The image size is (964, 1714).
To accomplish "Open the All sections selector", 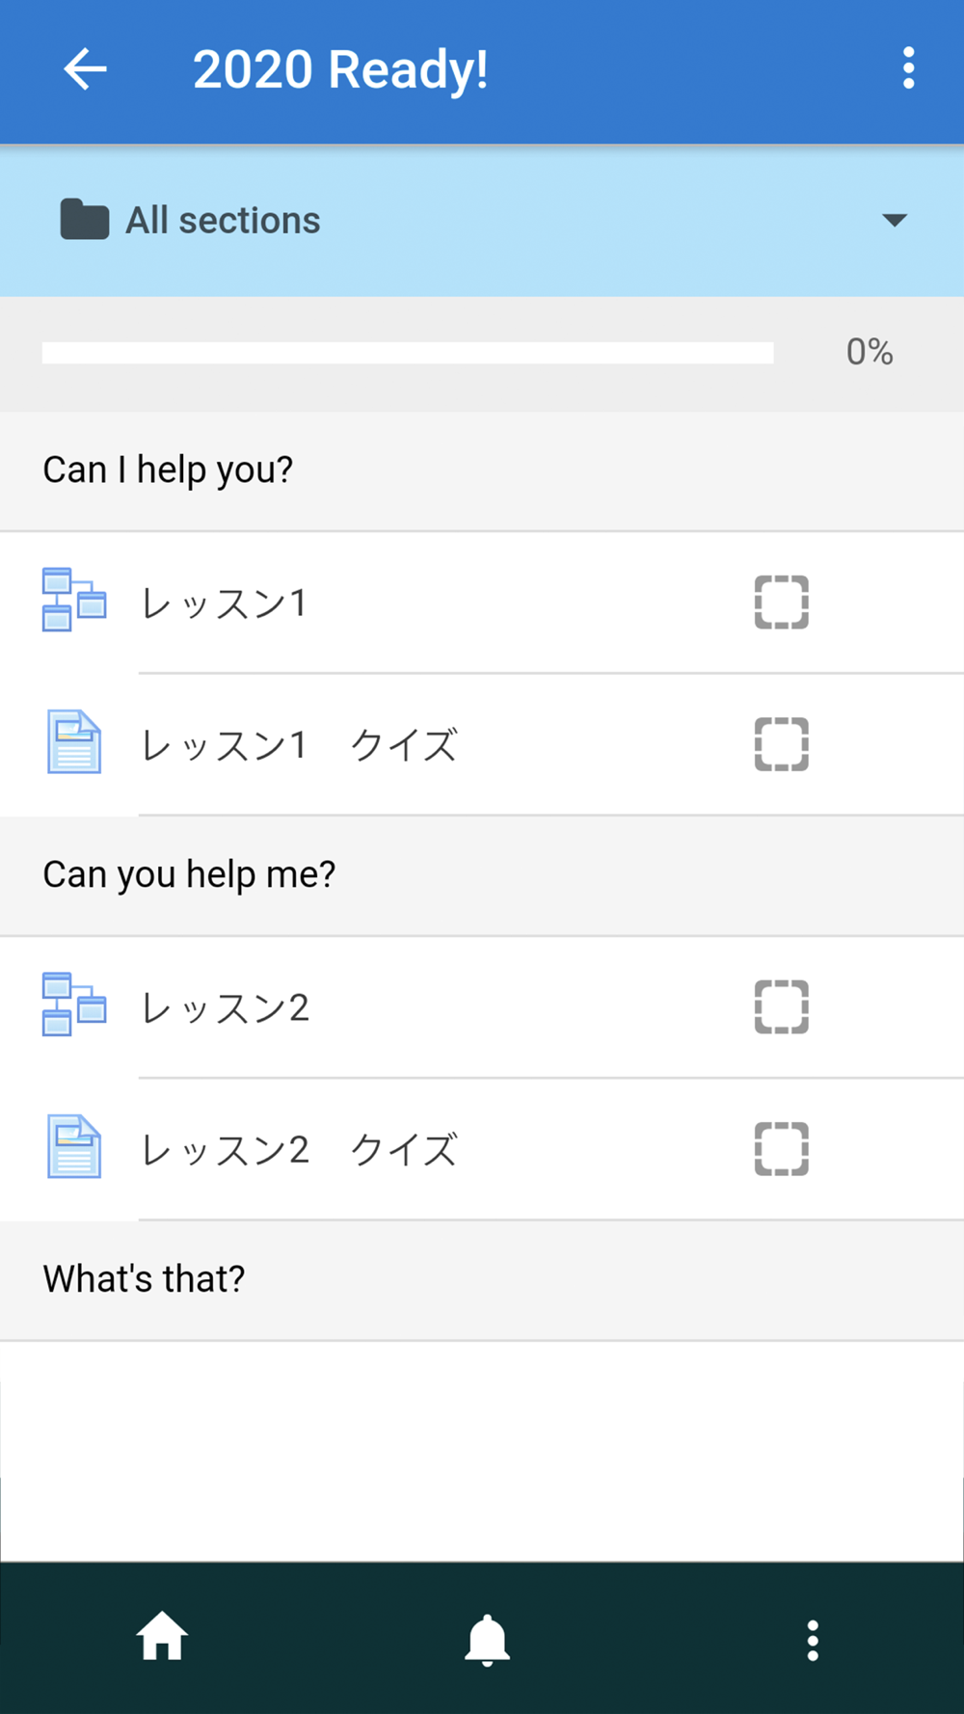I will coord(222,221).
